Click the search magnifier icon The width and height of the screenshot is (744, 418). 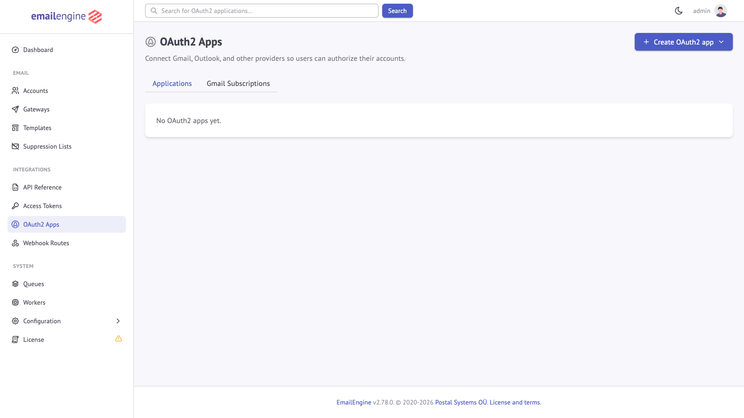tap(154, 11)
